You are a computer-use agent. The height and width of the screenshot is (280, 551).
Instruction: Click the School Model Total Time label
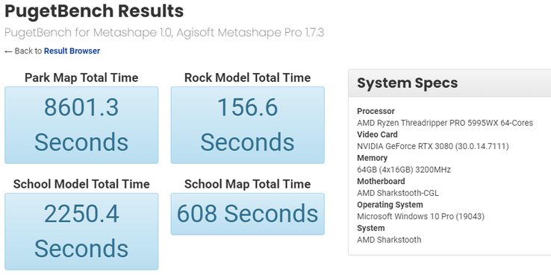(81, 184)
